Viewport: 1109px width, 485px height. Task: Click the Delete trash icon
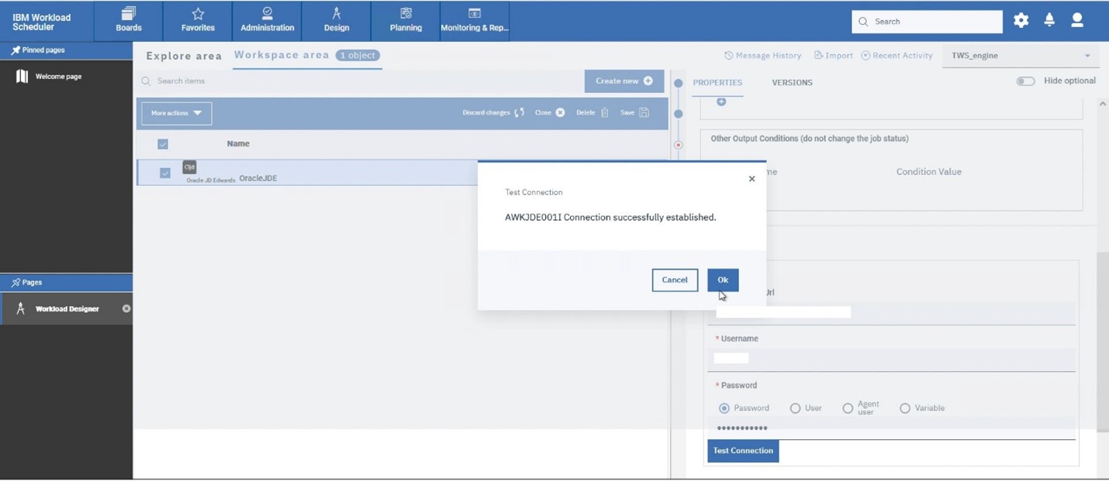[x=605, y=113]
